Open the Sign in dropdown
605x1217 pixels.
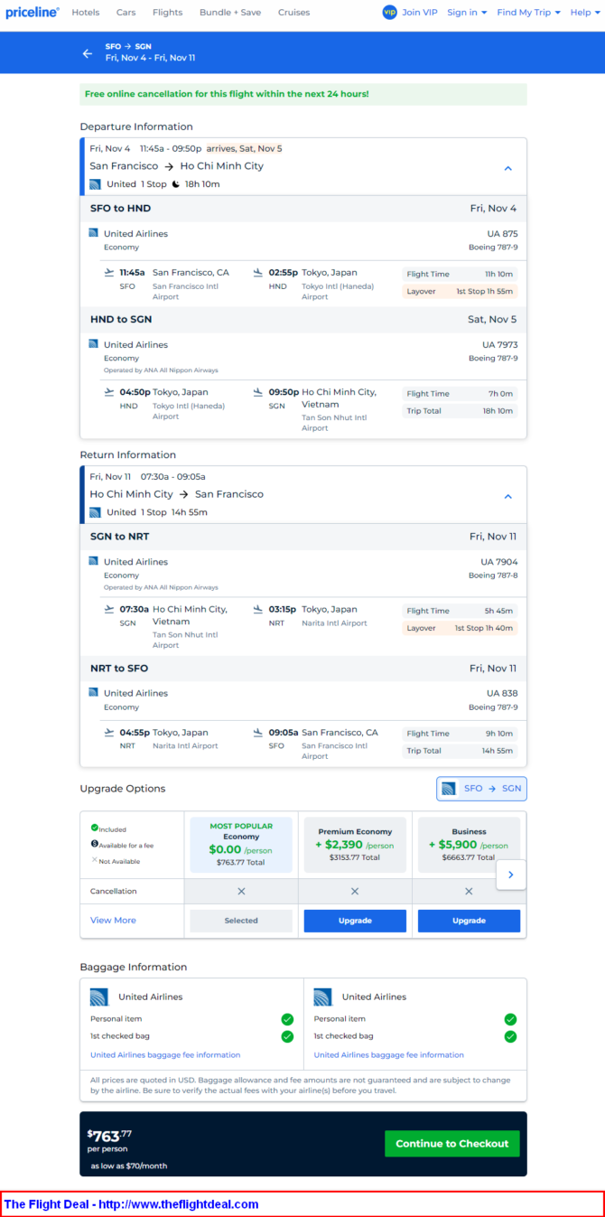(x=467, y=13)
